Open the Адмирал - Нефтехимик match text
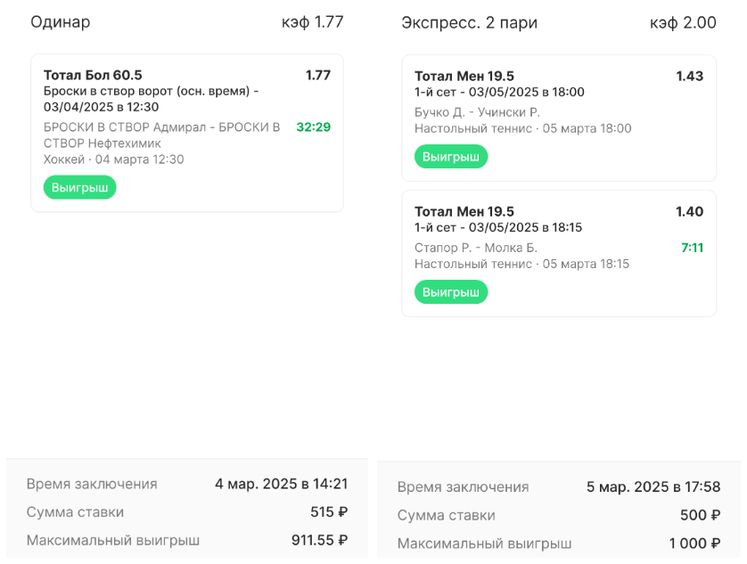This screenshot has width=747, height=564. coord(161,135)
